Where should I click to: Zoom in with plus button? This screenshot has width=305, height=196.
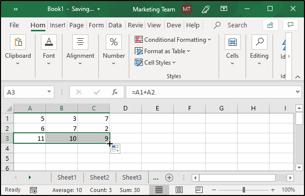[273, 190]
